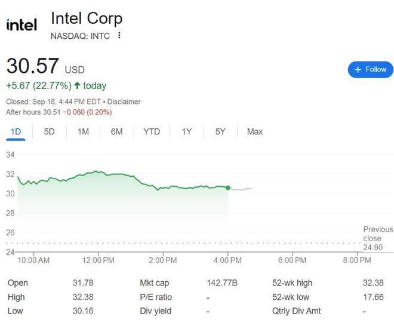The image size is (394, 320).
Task: Open the Disclaimer link
Action: click(x=124, y=101)
